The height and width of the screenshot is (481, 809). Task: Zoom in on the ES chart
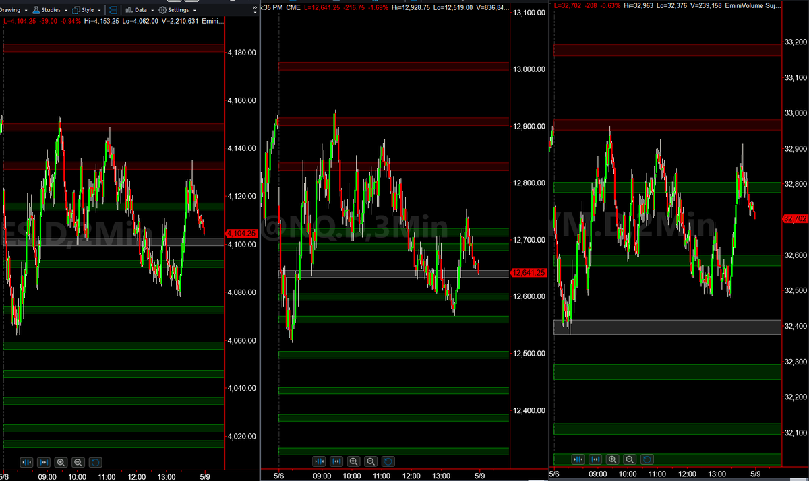pos(61,462)
